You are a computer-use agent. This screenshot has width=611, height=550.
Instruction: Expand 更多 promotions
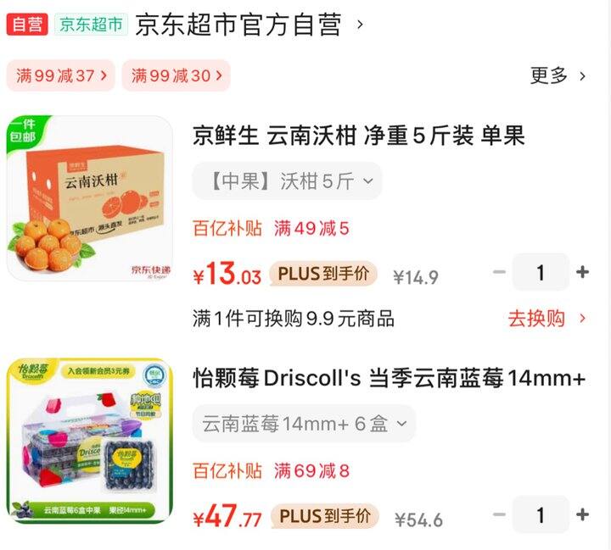click(x=558, y=75)
